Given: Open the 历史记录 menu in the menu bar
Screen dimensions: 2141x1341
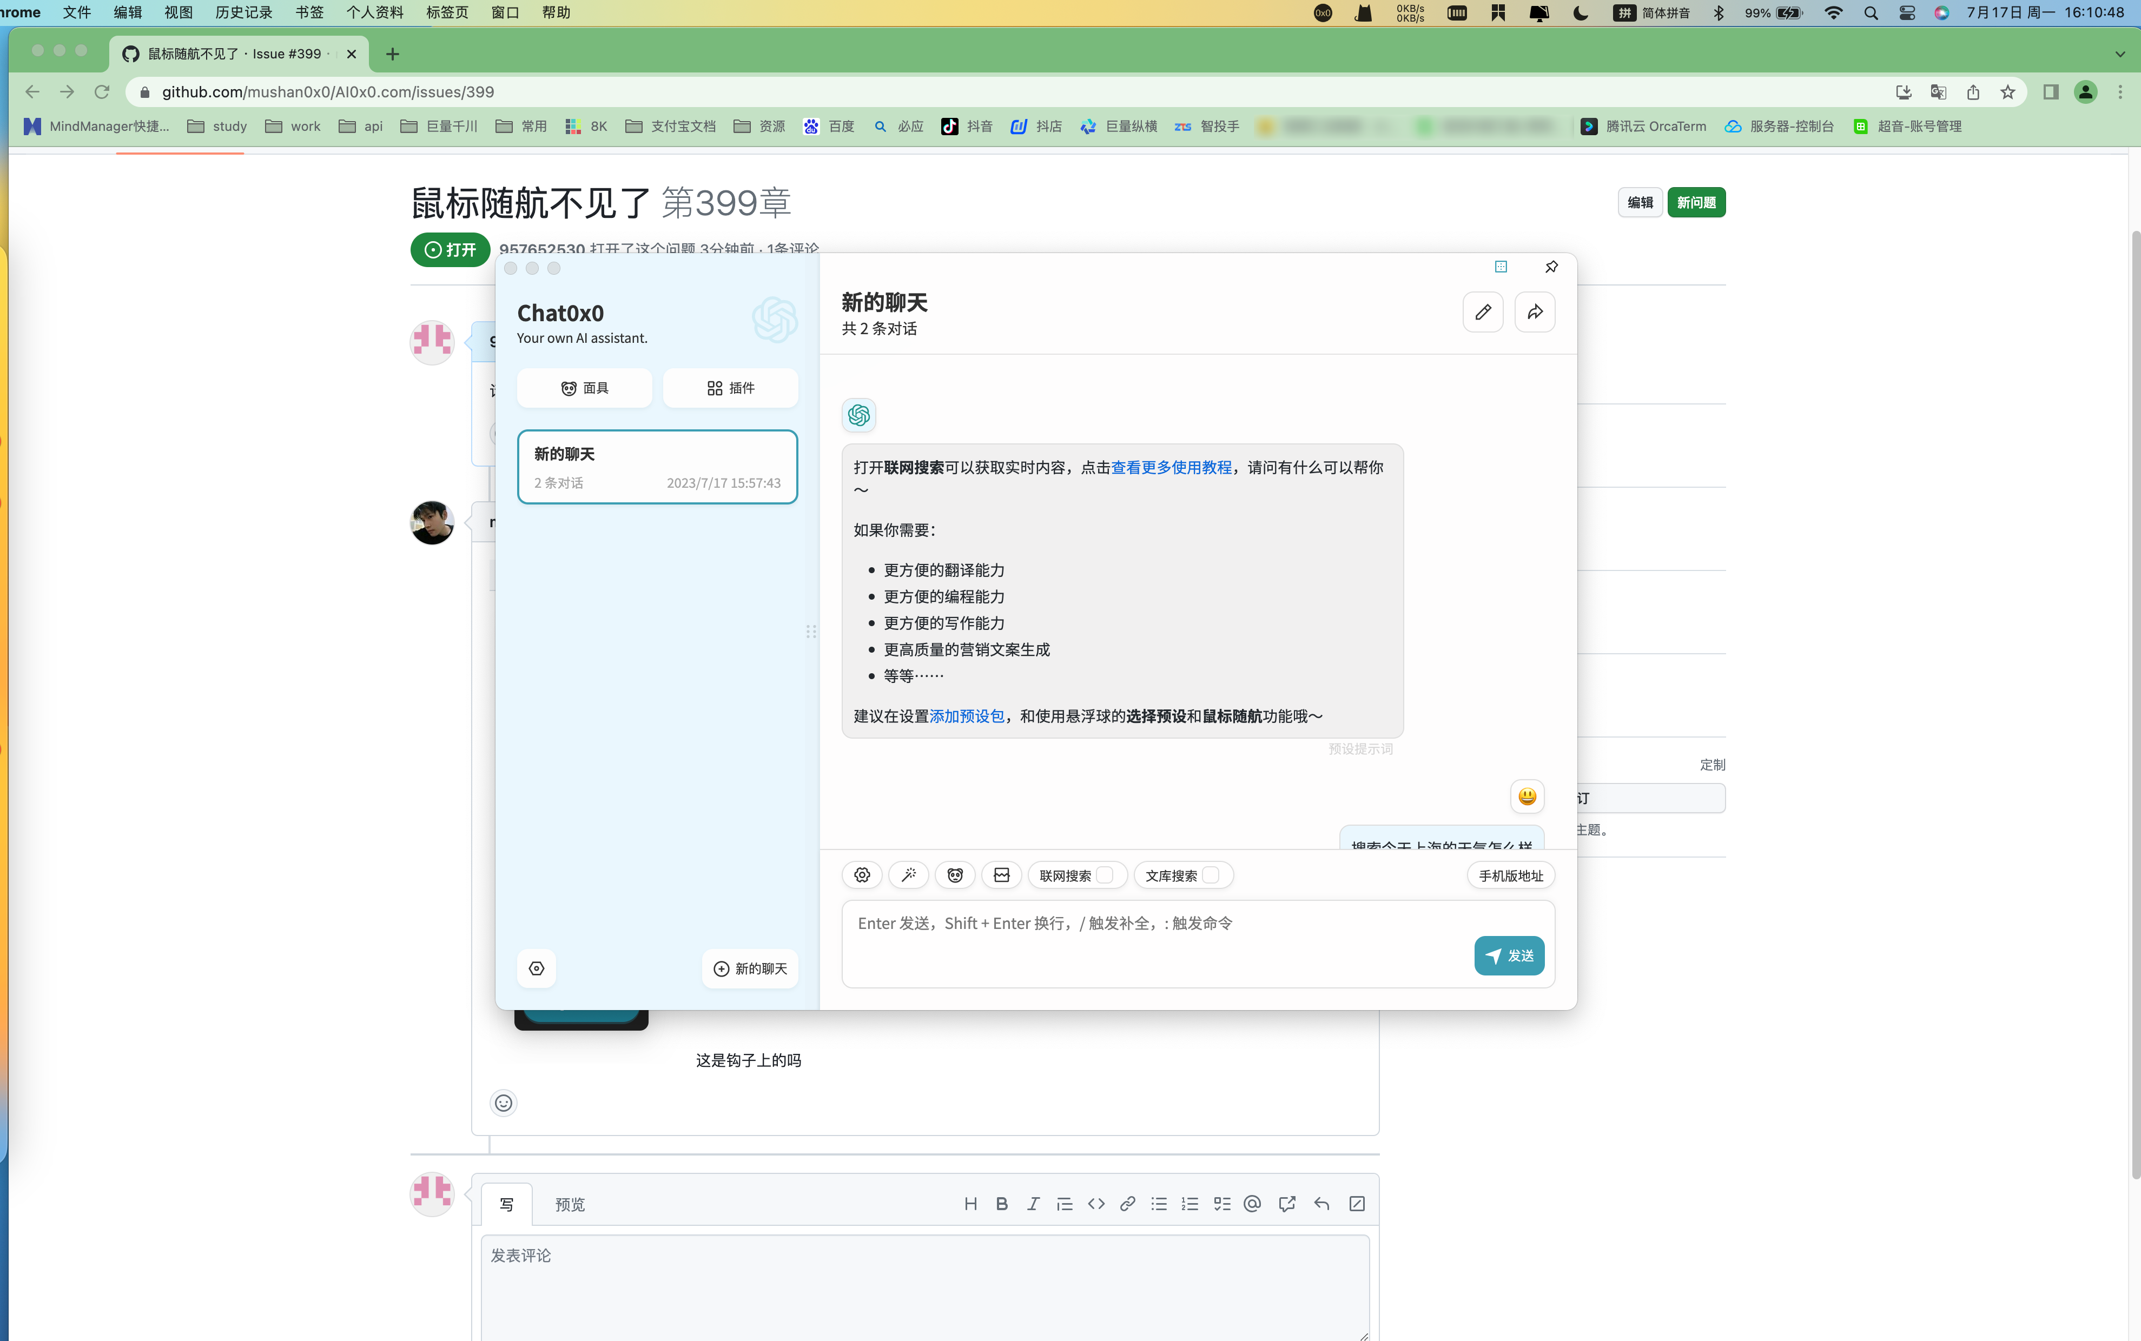Looking at the screenshot, I should 242,12.
